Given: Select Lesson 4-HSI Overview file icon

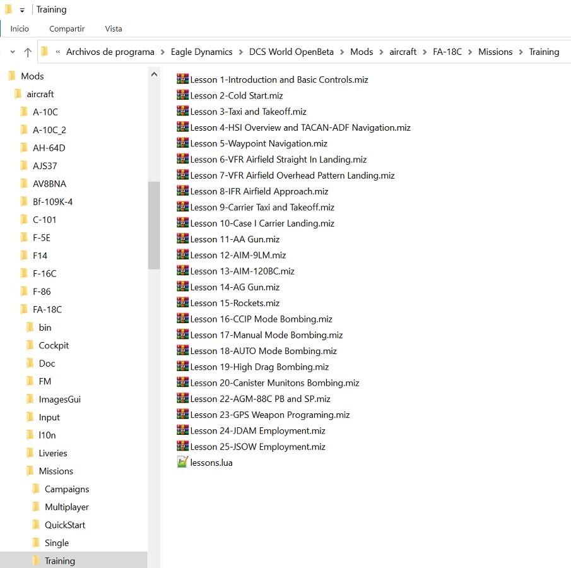Looking at the screenshot, I should [182, 127].
